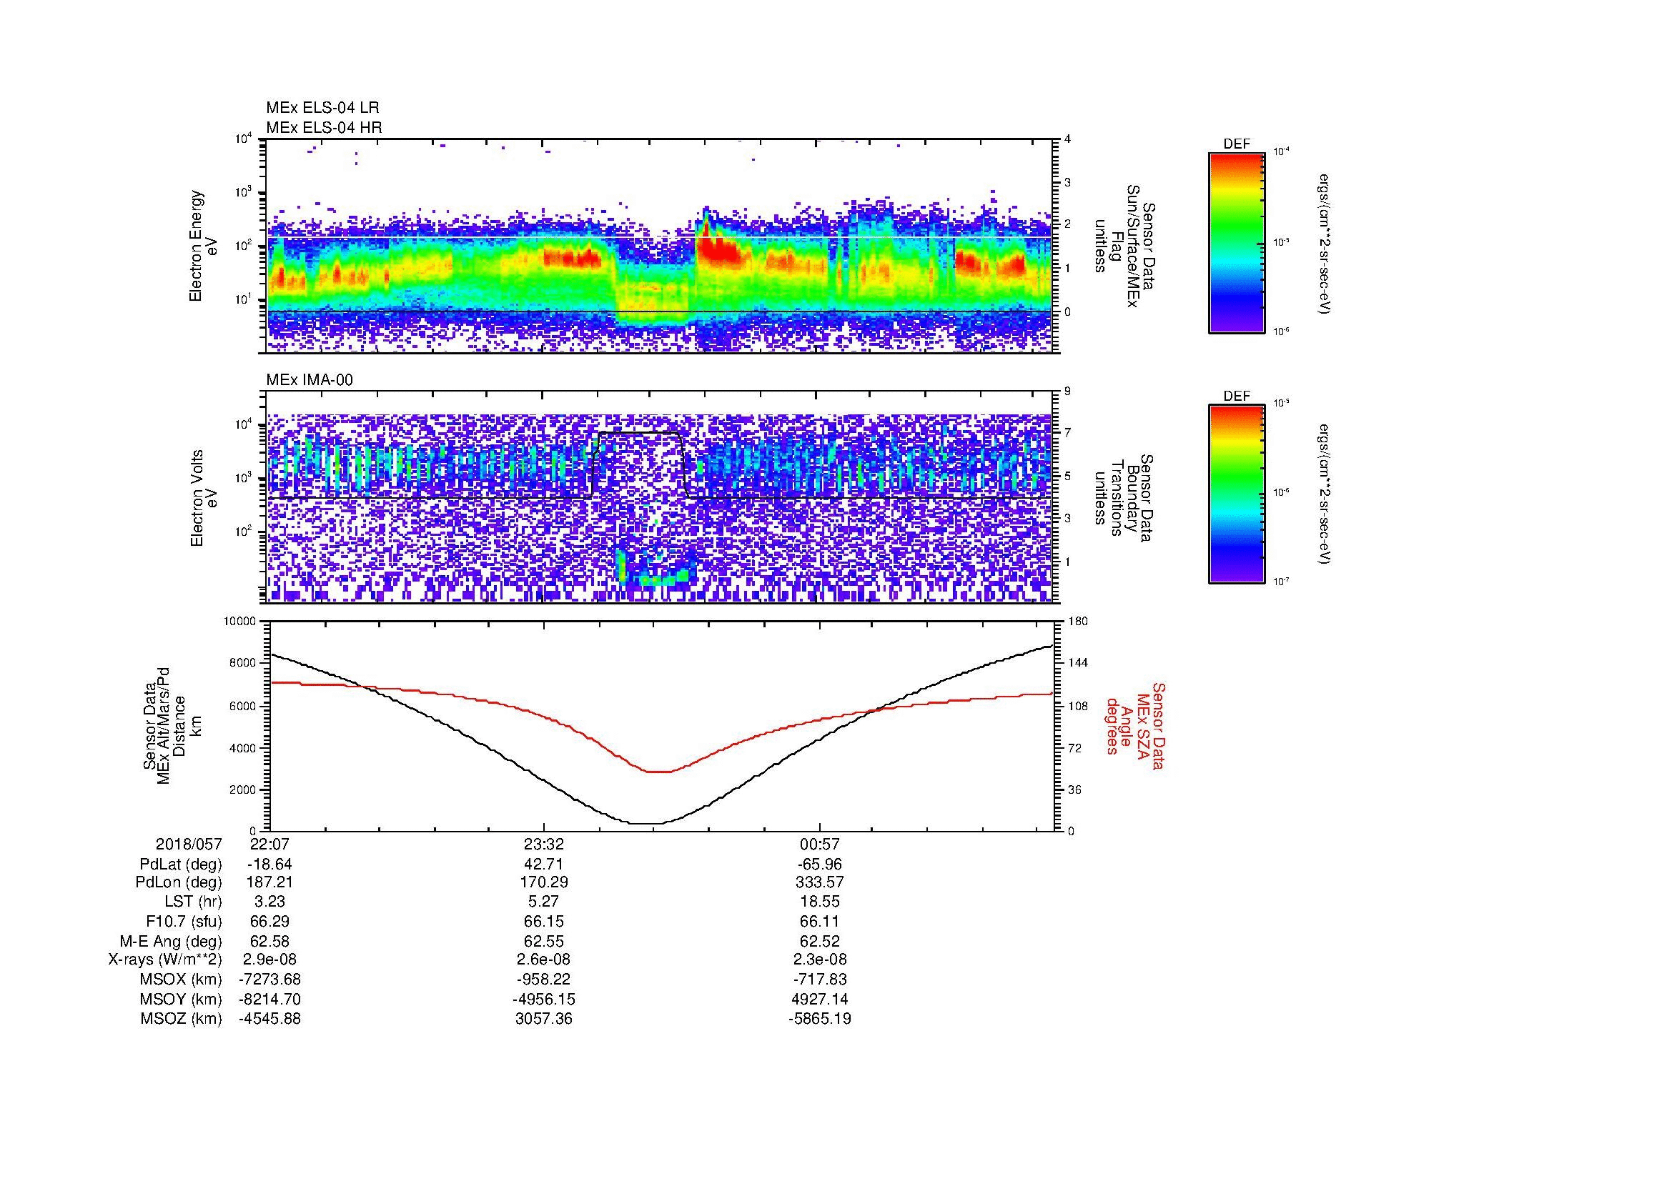Click the PdLon value 187.21
The image size is (1672, 1181).
point(269,882)
